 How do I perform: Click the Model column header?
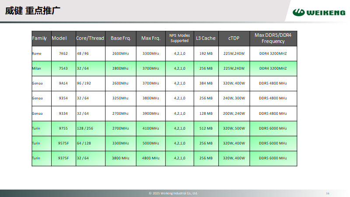pyautogui.click(x=63, y=39)
